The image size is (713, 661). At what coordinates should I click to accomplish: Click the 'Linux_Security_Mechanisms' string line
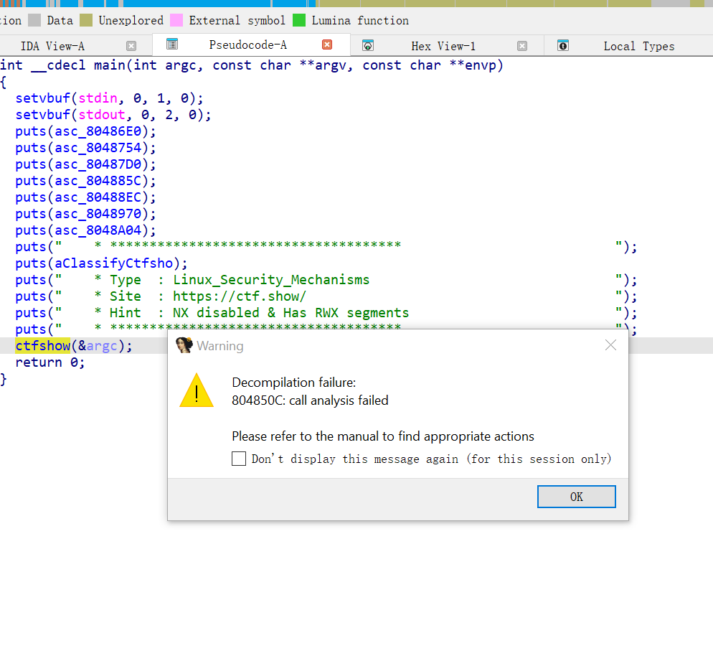coord(271,280)
